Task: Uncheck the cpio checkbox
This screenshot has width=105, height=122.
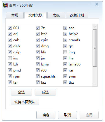Action: (37, 40)
